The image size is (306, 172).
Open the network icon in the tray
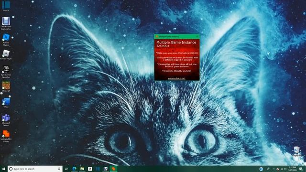tap(282, 169)
